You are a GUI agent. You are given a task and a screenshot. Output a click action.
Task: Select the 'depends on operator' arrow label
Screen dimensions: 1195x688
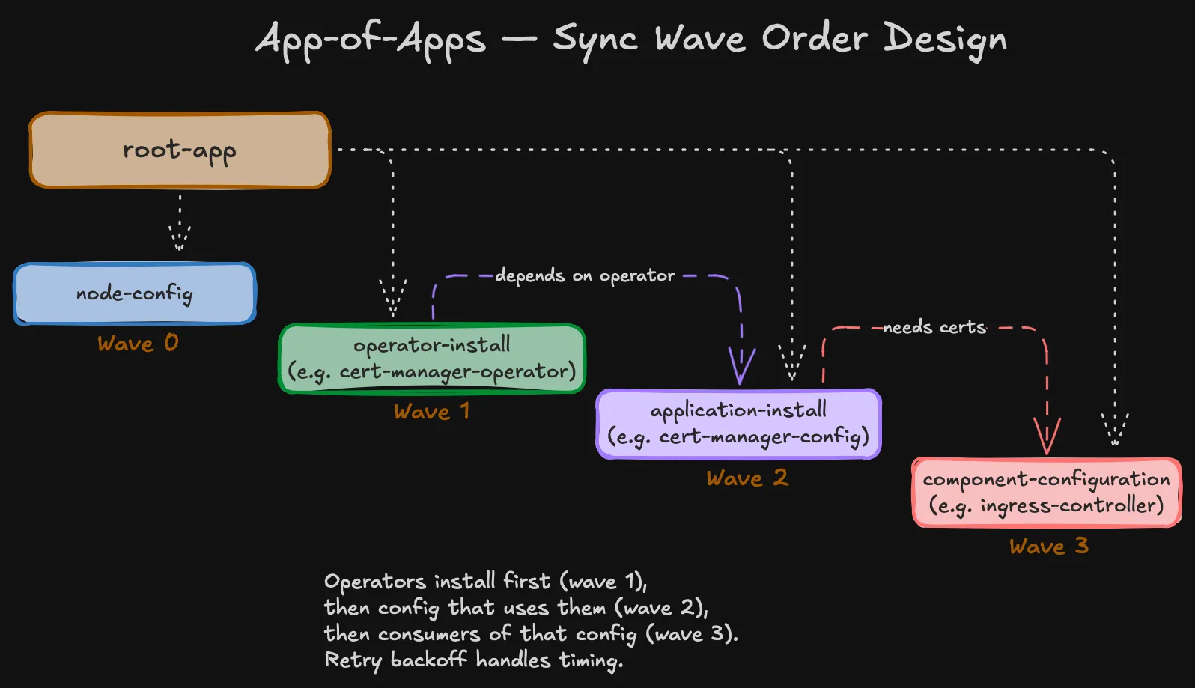pyautogui.click(x=585, y=276)
